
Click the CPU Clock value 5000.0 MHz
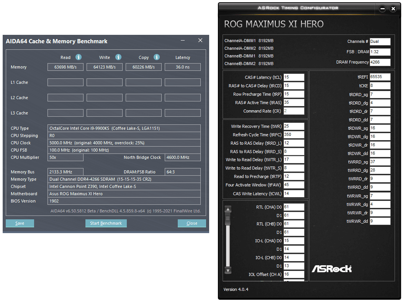124,143
